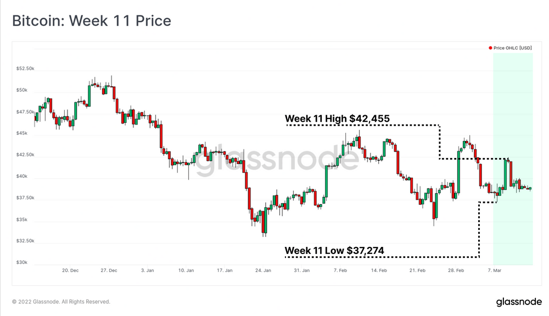Click the Price OHLC [USD] legend label
The width and height of the screenshot is (549, 316).
[x=513, y=48]
